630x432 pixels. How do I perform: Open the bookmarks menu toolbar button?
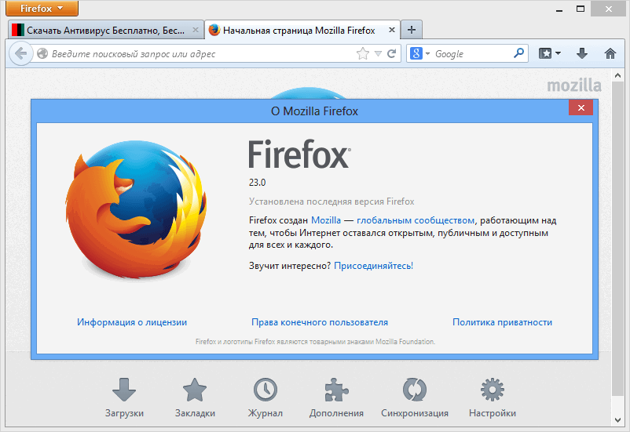point(549,53)
